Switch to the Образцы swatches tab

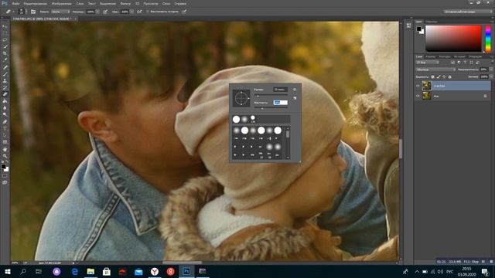[x=432, y=22]
